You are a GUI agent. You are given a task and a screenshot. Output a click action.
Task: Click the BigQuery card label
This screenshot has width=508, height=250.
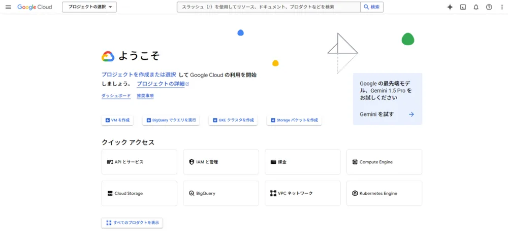pyautogui.click(x=206, y=193)
